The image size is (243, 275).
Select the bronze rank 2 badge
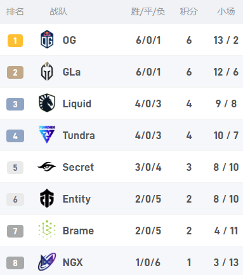(x=15, y=72)
